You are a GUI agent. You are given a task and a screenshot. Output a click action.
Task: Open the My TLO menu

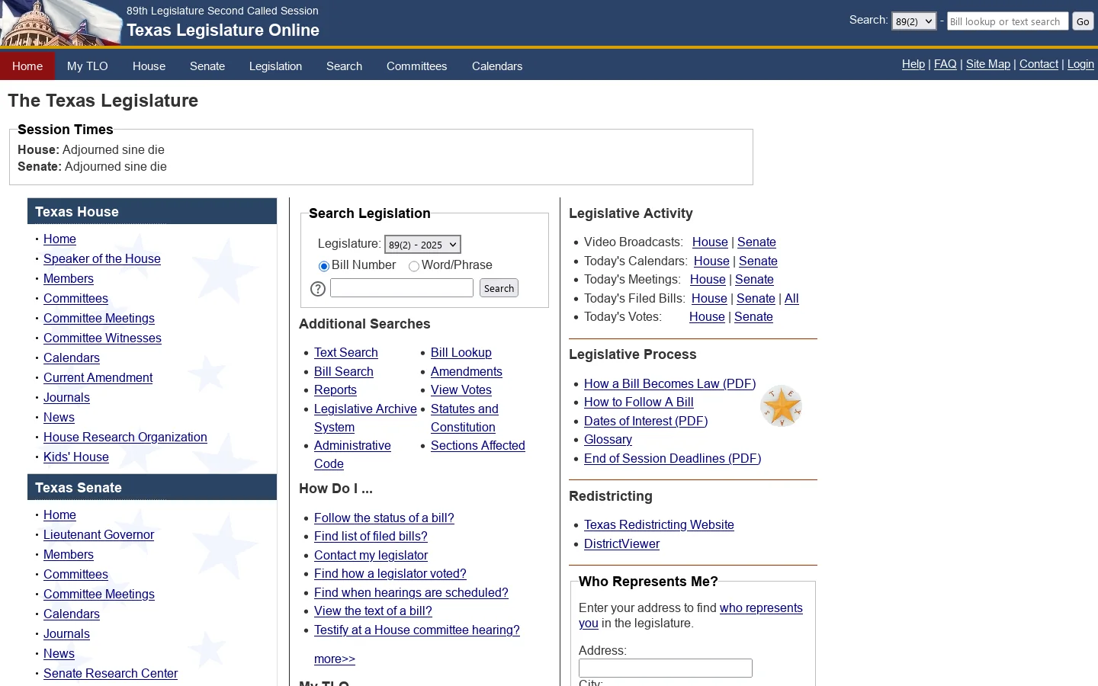[x=88, y=66]
